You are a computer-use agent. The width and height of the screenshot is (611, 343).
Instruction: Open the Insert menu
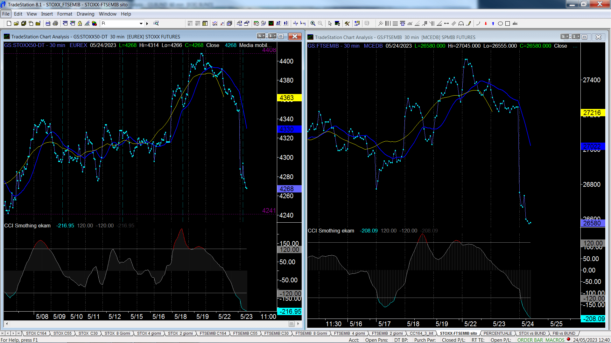(47, 14)
